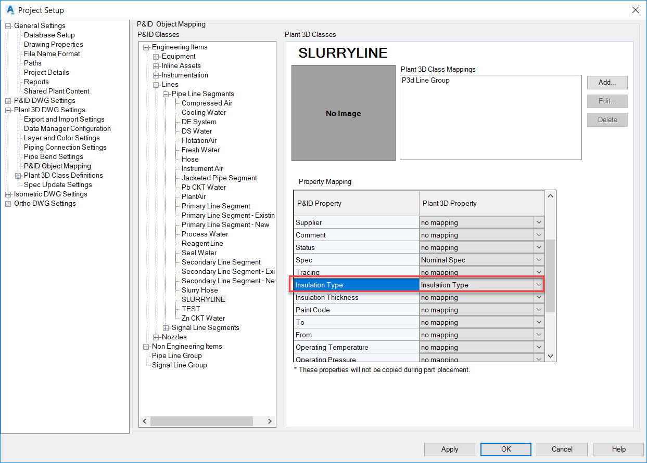This screenshot has height=463, width=647.
Task: Select Signal Line Group class
Action: point(180,365)
